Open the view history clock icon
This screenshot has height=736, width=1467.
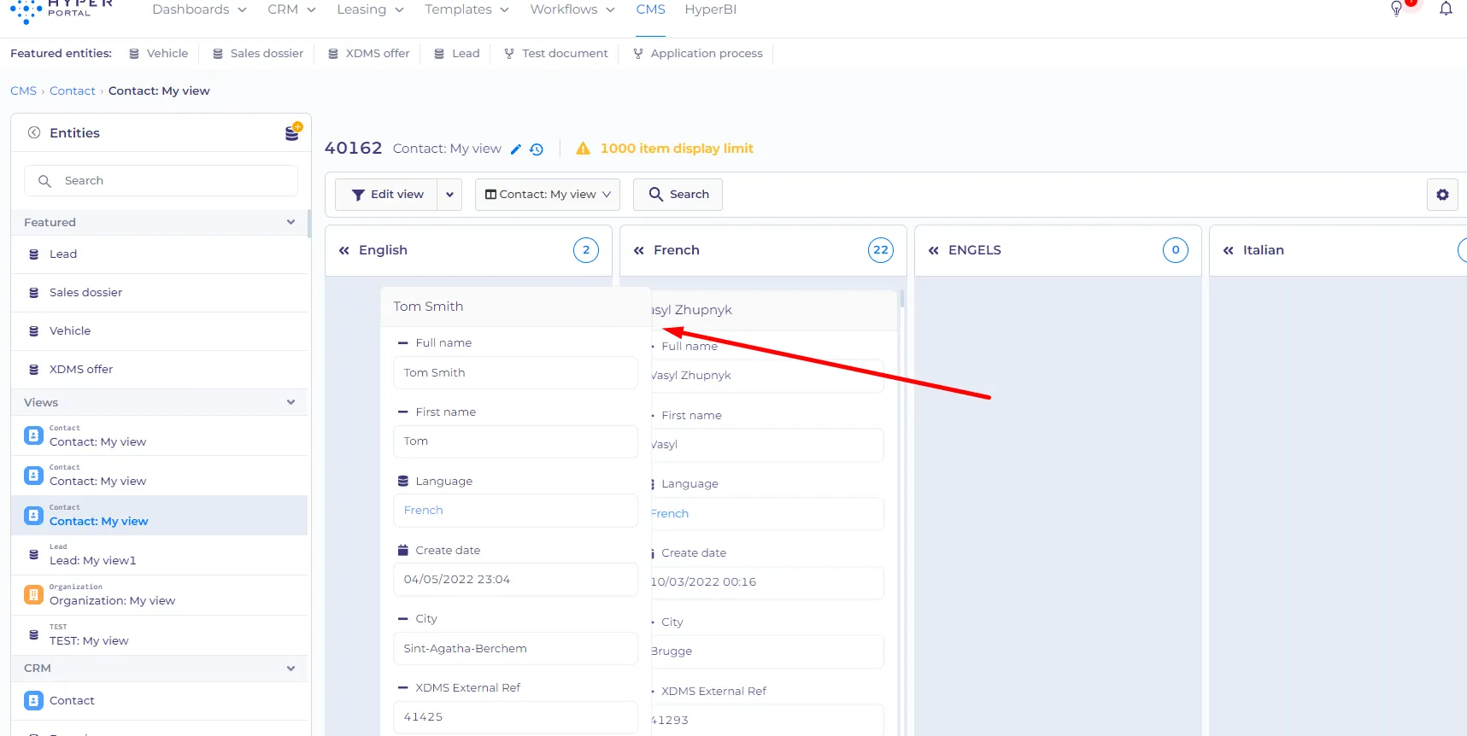tap(537, 149)
